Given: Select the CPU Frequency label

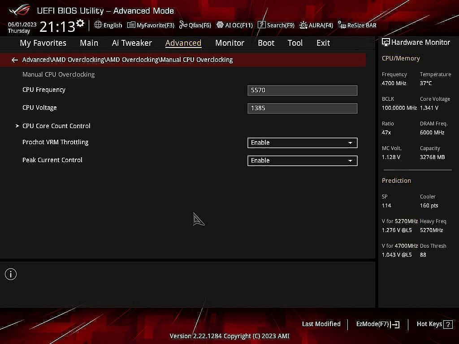Looking at the screenshot, I should 44,90.
